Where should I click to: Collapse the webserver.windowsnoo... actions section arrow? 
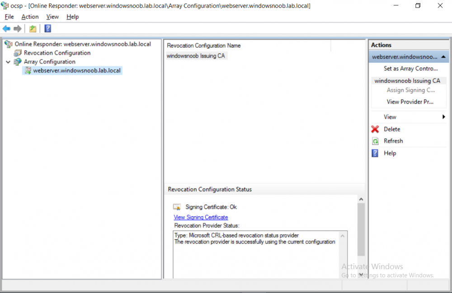(443, 57)
